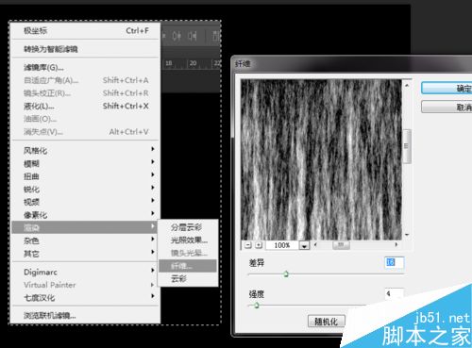Choose 浏览联机滤镜... at menu bottom

point(86,315)
